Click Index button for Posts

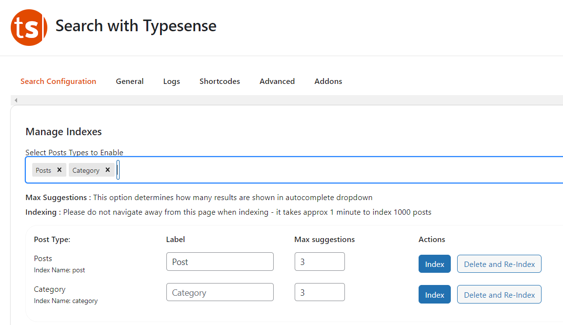pyautogui.click(x=434, y=264)
